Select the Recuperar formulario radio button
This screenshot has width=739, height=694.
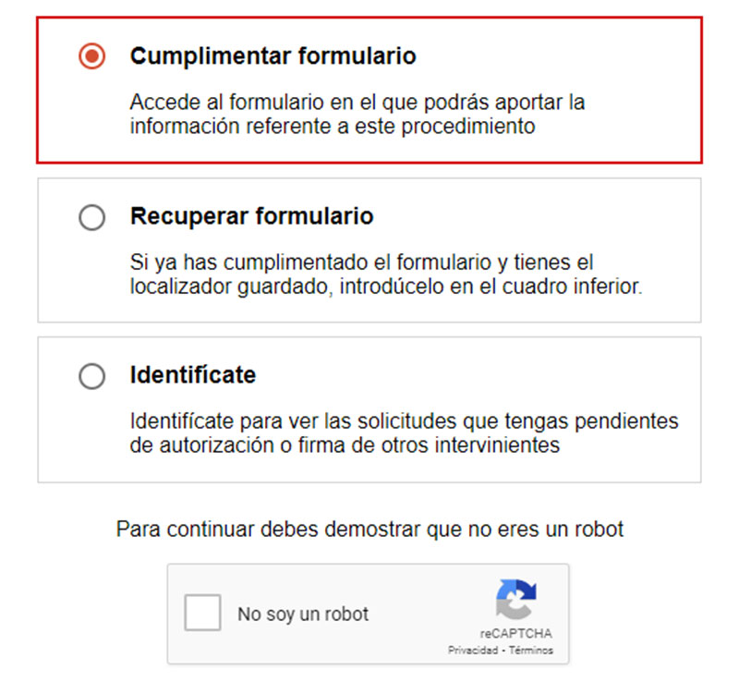(x=91, y=216)
